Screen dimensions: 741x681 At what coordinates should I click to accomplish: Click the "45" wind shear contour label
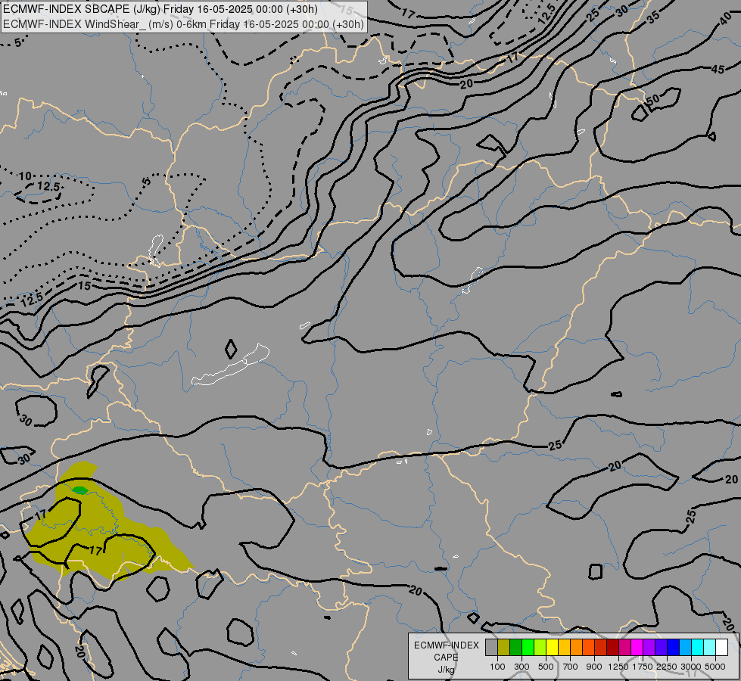point(718,70)
